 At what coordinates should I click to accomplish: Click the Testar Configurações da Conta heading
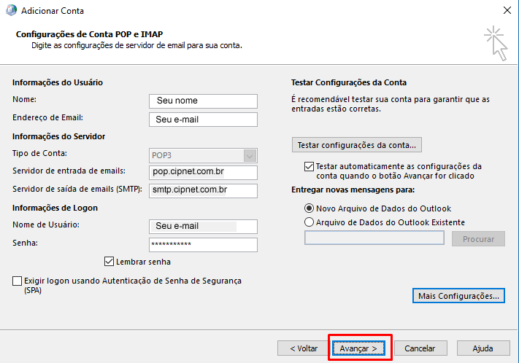[349, 82]
